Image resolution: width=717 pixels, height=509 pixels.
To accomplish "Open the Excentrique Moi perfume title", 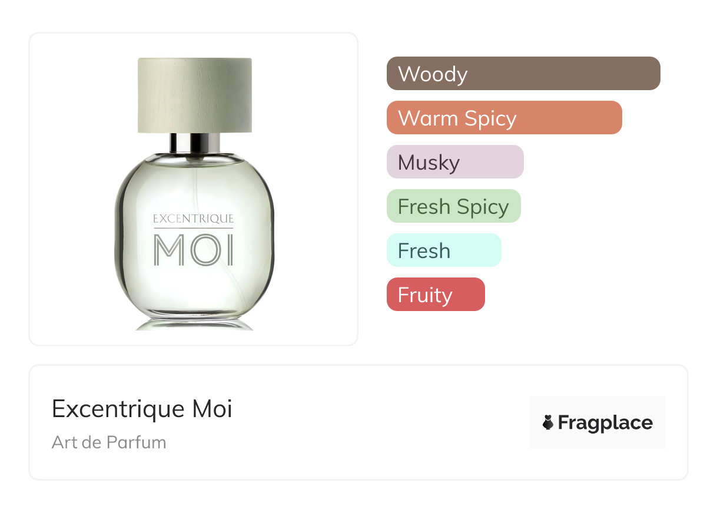I will [x=142, y=409].
